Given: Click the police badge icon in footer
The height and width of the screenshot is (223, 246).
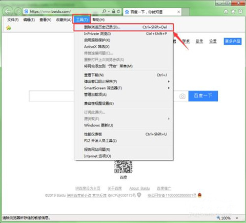Looking at the screenshot, I should [199, 195].
